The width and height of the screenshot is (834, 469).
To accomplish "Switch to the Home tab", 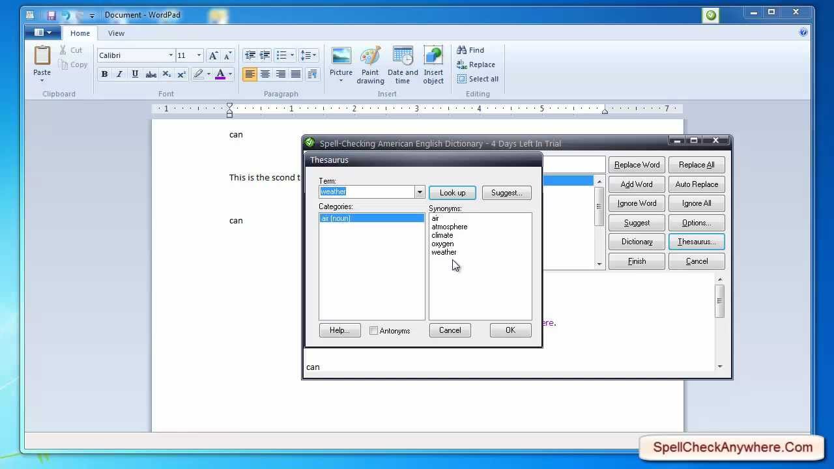I will click(x=80, y=33).
